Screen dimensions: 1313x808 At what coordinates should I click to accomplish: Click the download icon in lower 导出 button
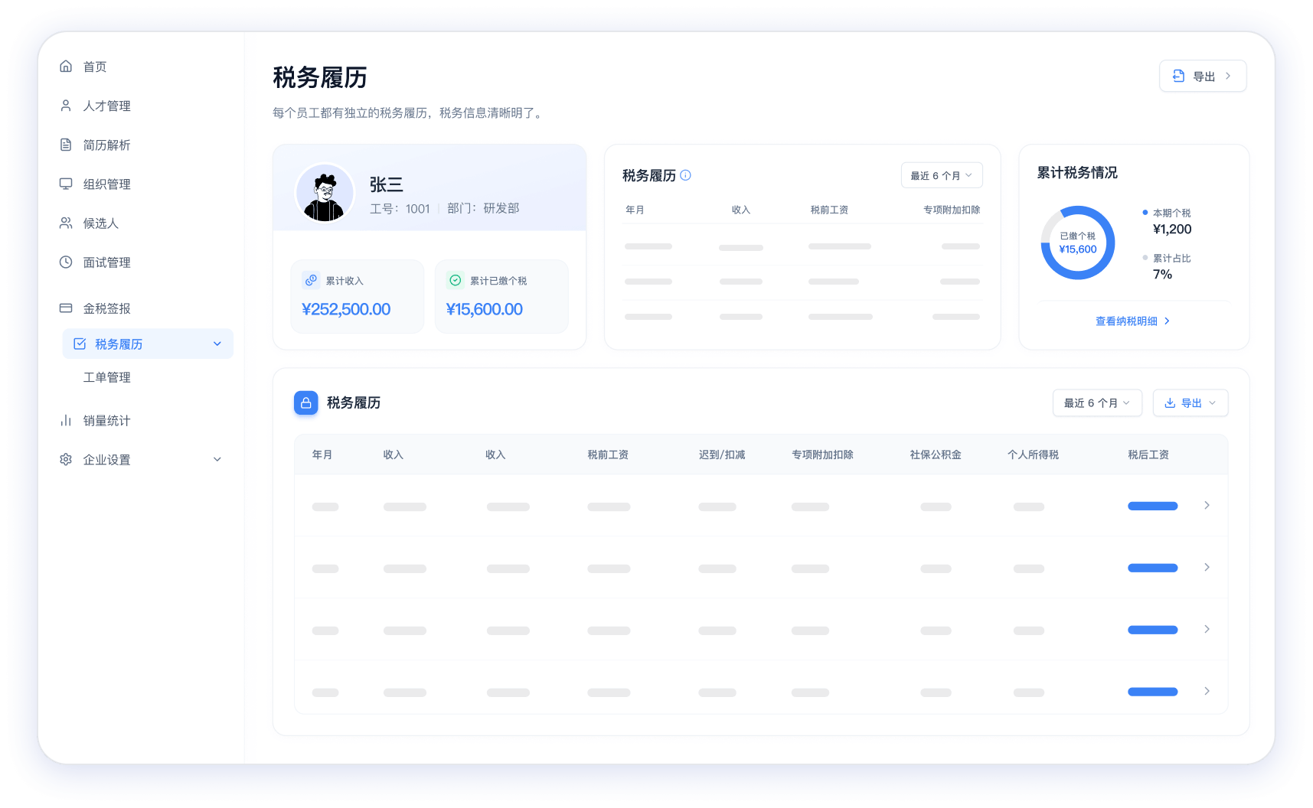[1170, 402]
